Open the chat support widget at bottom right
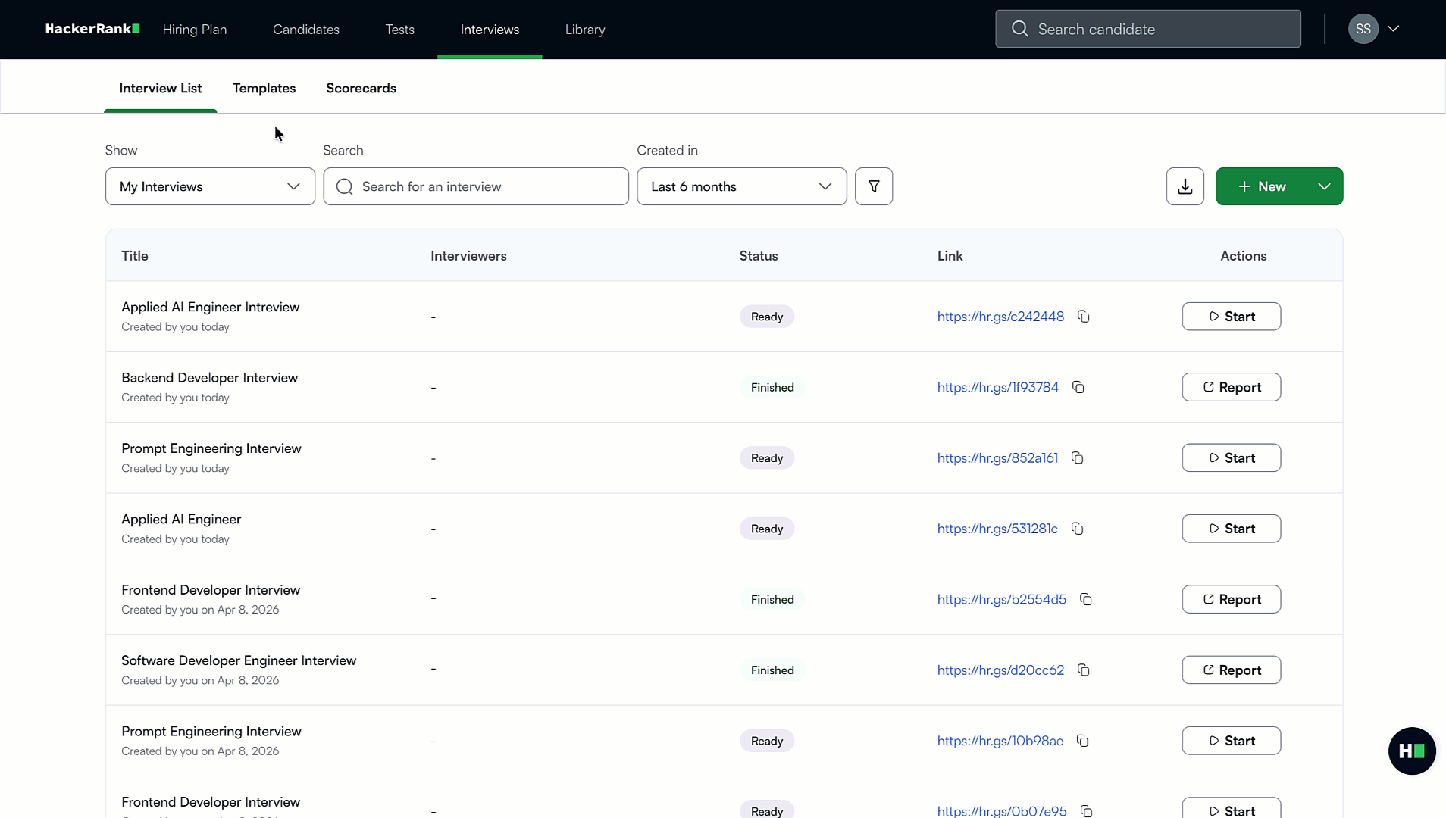Screen dimensions: 1446x818 [1412, 751]
